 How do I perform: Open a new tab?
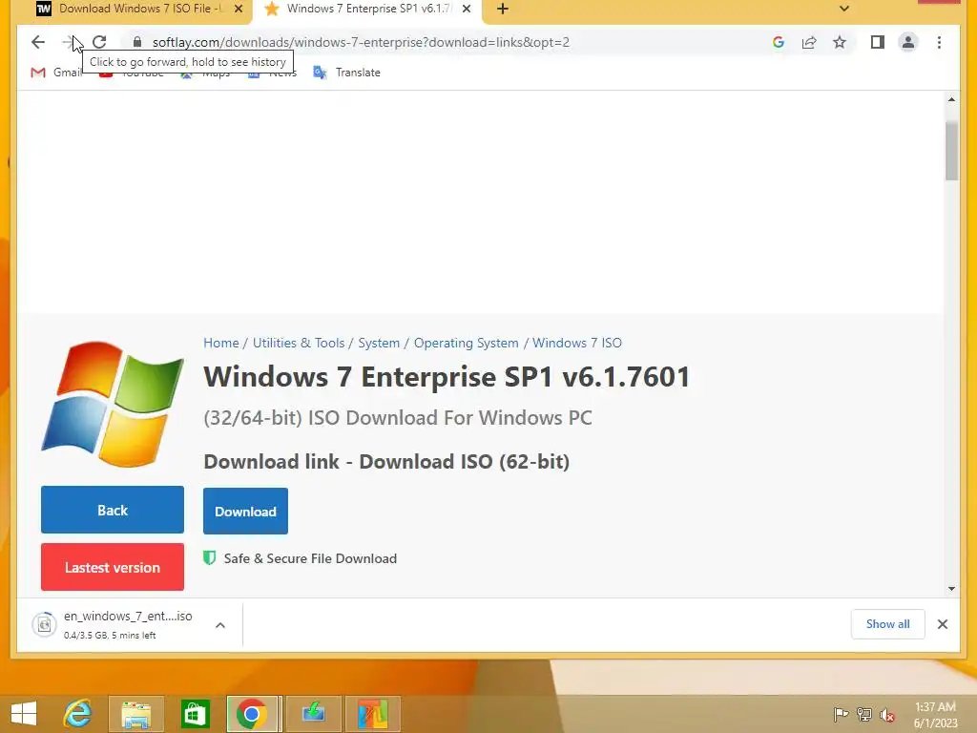point(503,9)
